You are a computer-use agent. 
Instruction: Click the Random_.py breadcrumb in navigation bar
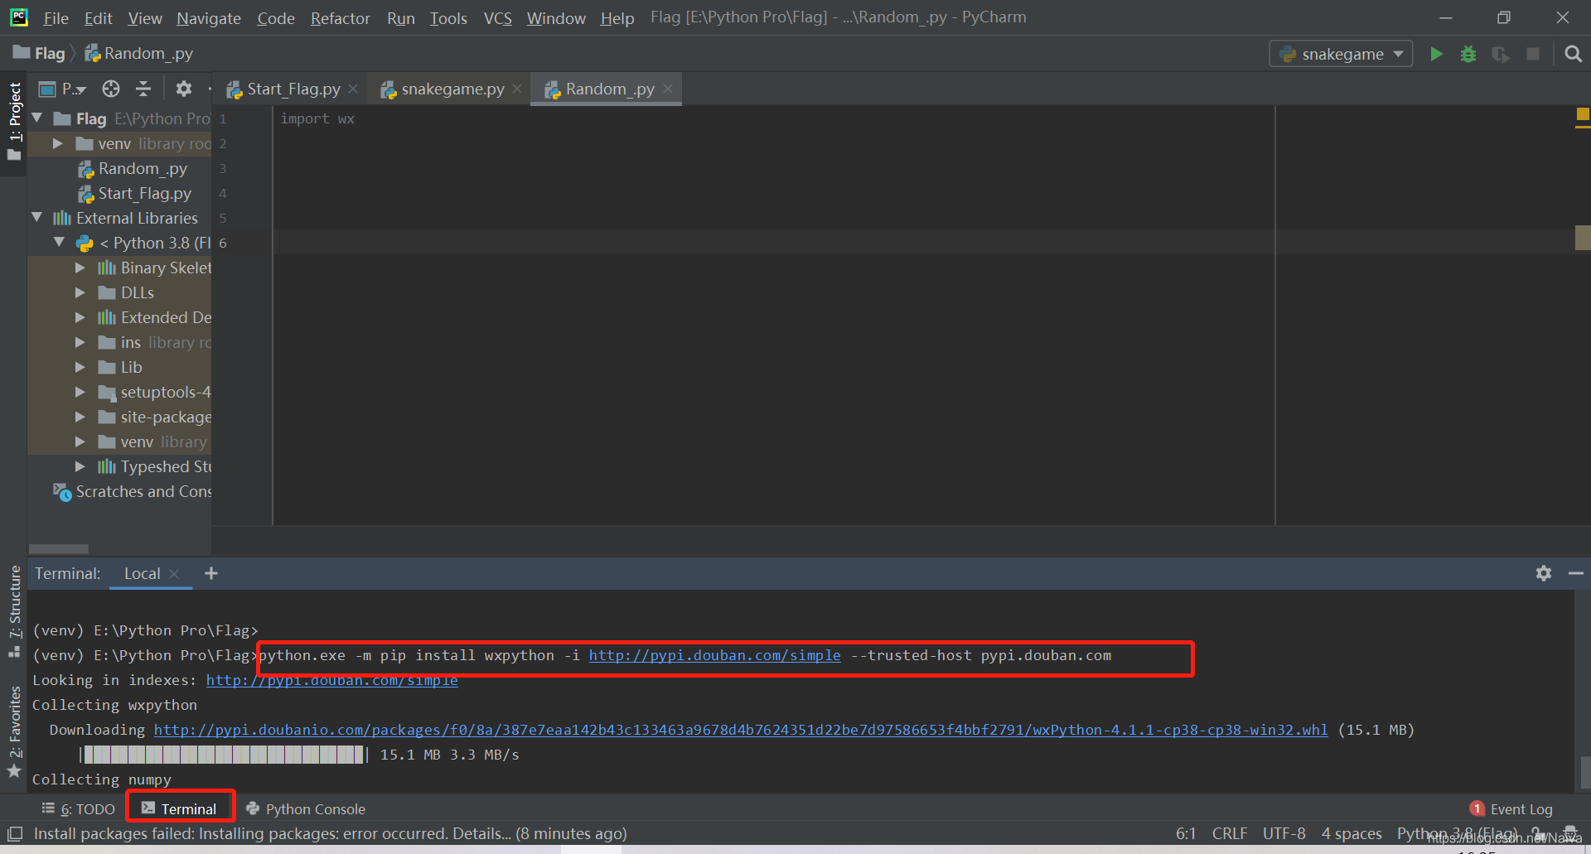[x=139, y=54]
